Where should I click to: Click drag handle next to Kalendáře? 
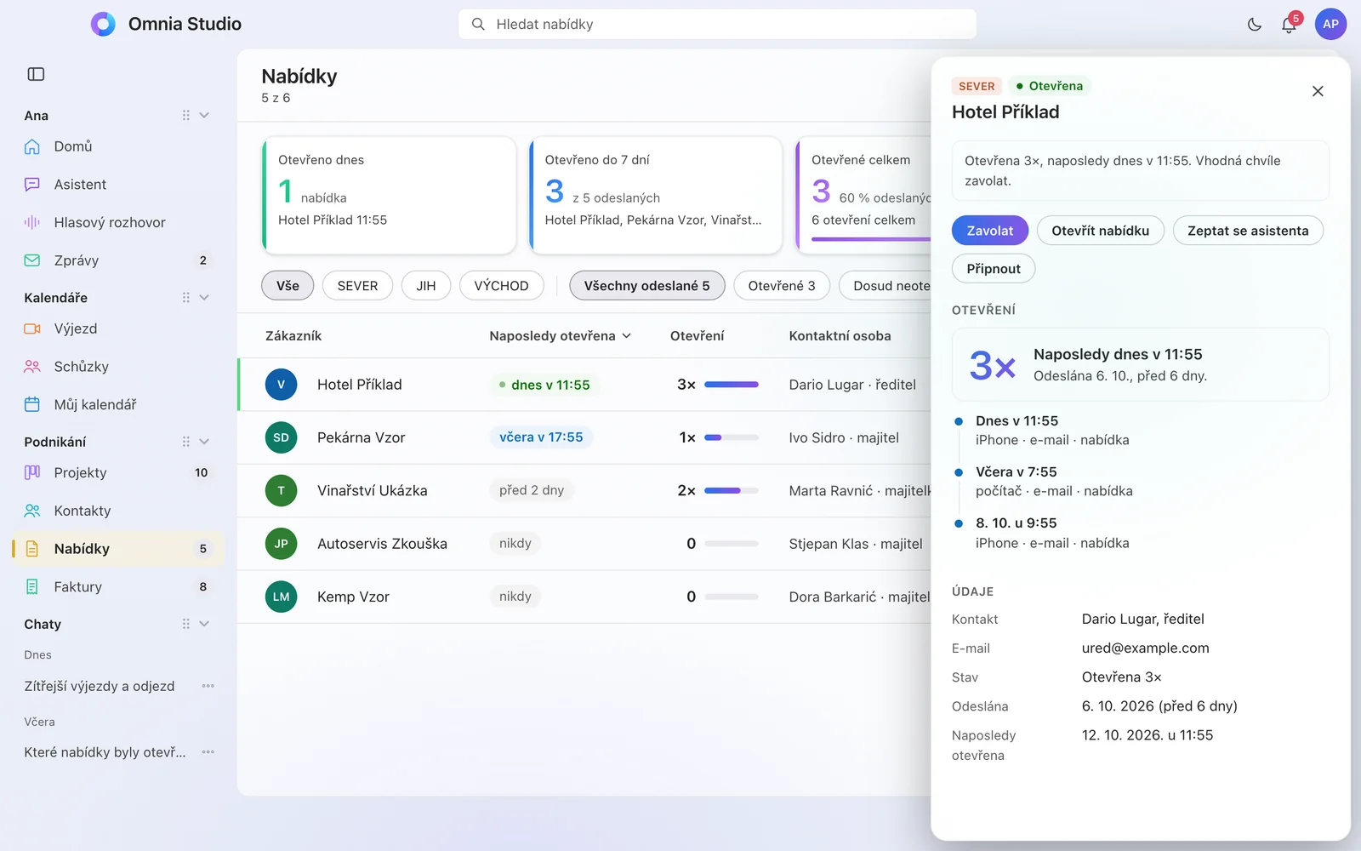pos(185,298)
